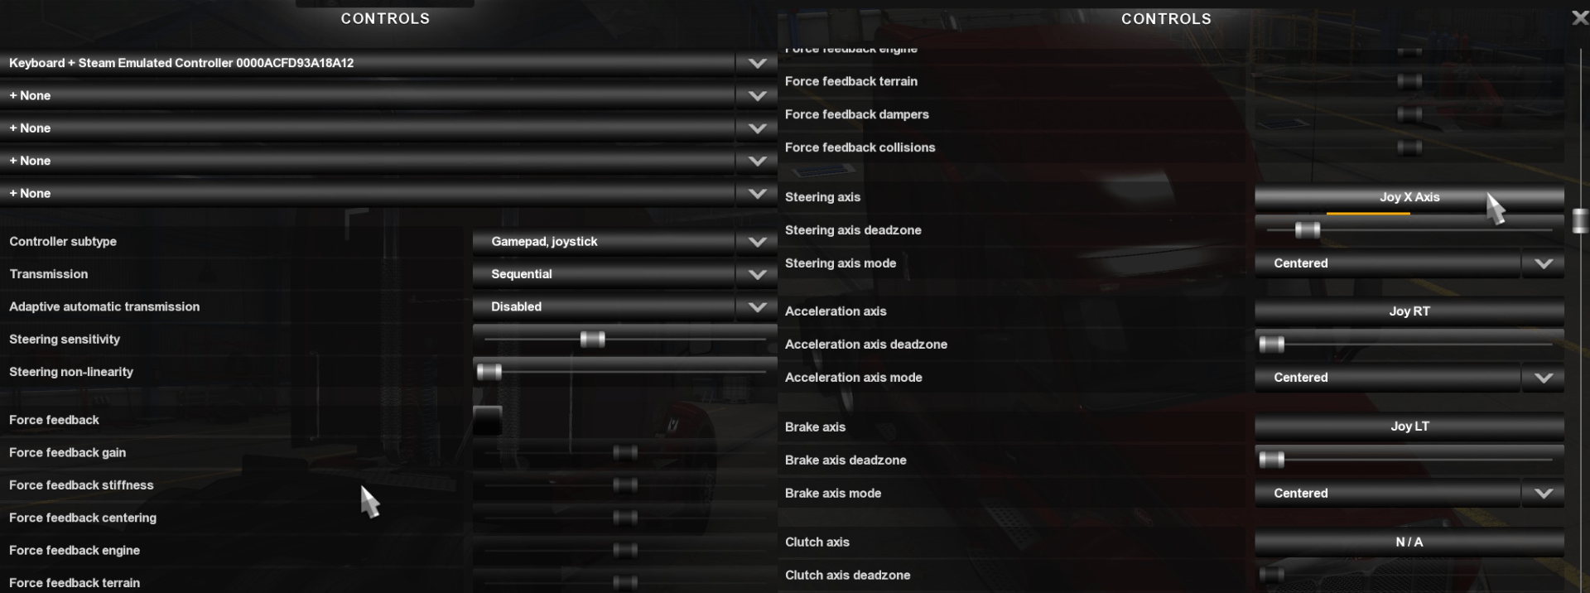This screenshot has width=1590, height=593.
Task: Expand the Controller subtype dropdown arrow
Action: coord(757,242)
